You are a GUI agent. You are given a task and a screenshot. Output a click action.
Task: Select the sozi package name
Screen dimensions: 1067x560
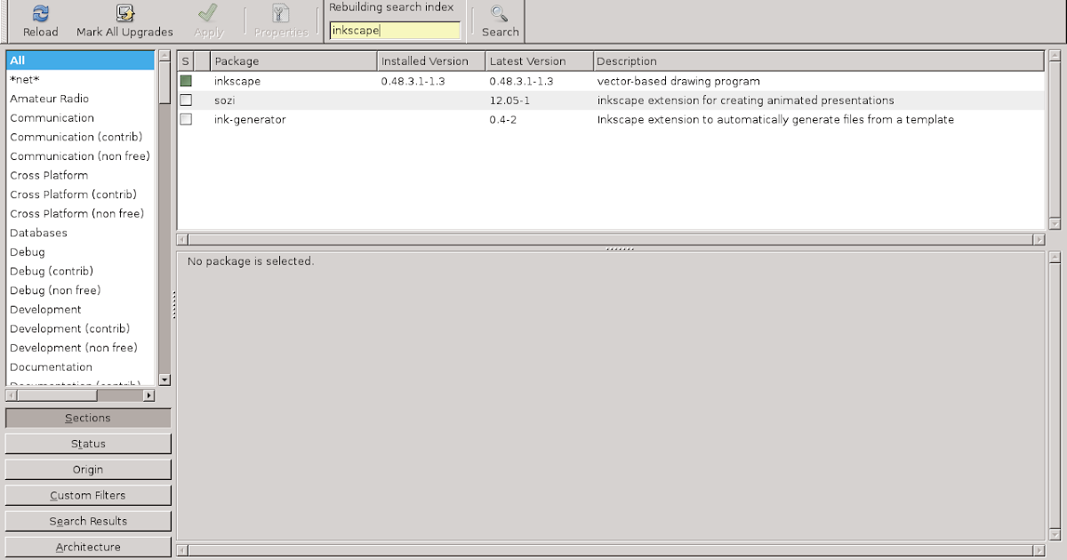[224, 100]
